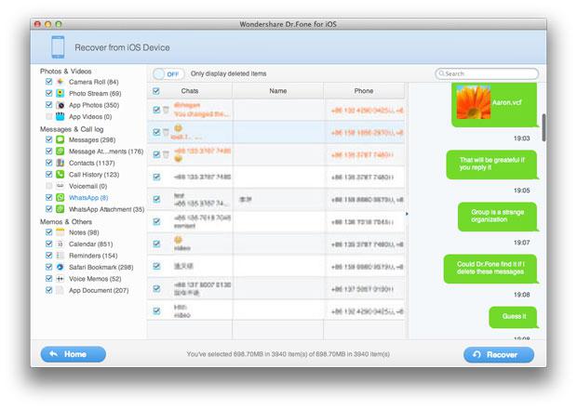Click the Contacts icon
Screen dimensions: 577x409
[60, 163]
